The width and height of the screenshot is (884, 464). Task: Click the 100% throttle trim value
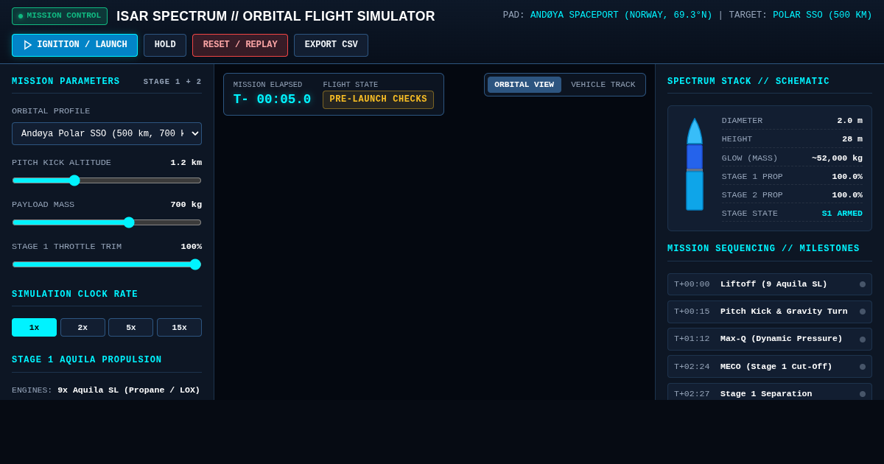coord(192,247)
